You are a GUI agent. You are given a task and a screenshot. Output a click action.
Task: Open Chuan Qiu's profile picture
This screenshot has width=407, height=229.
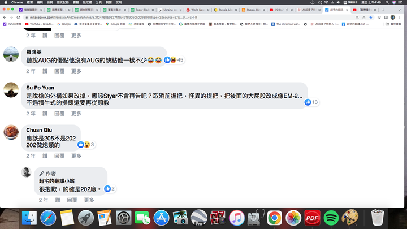11,132
